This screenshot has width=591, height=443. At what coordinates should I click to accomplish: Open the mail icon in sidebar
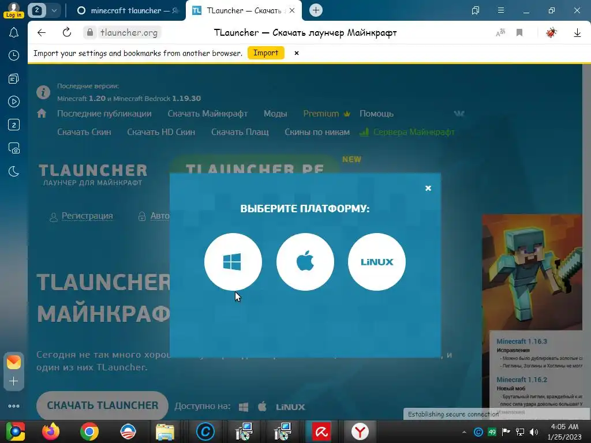click(14, 362)
